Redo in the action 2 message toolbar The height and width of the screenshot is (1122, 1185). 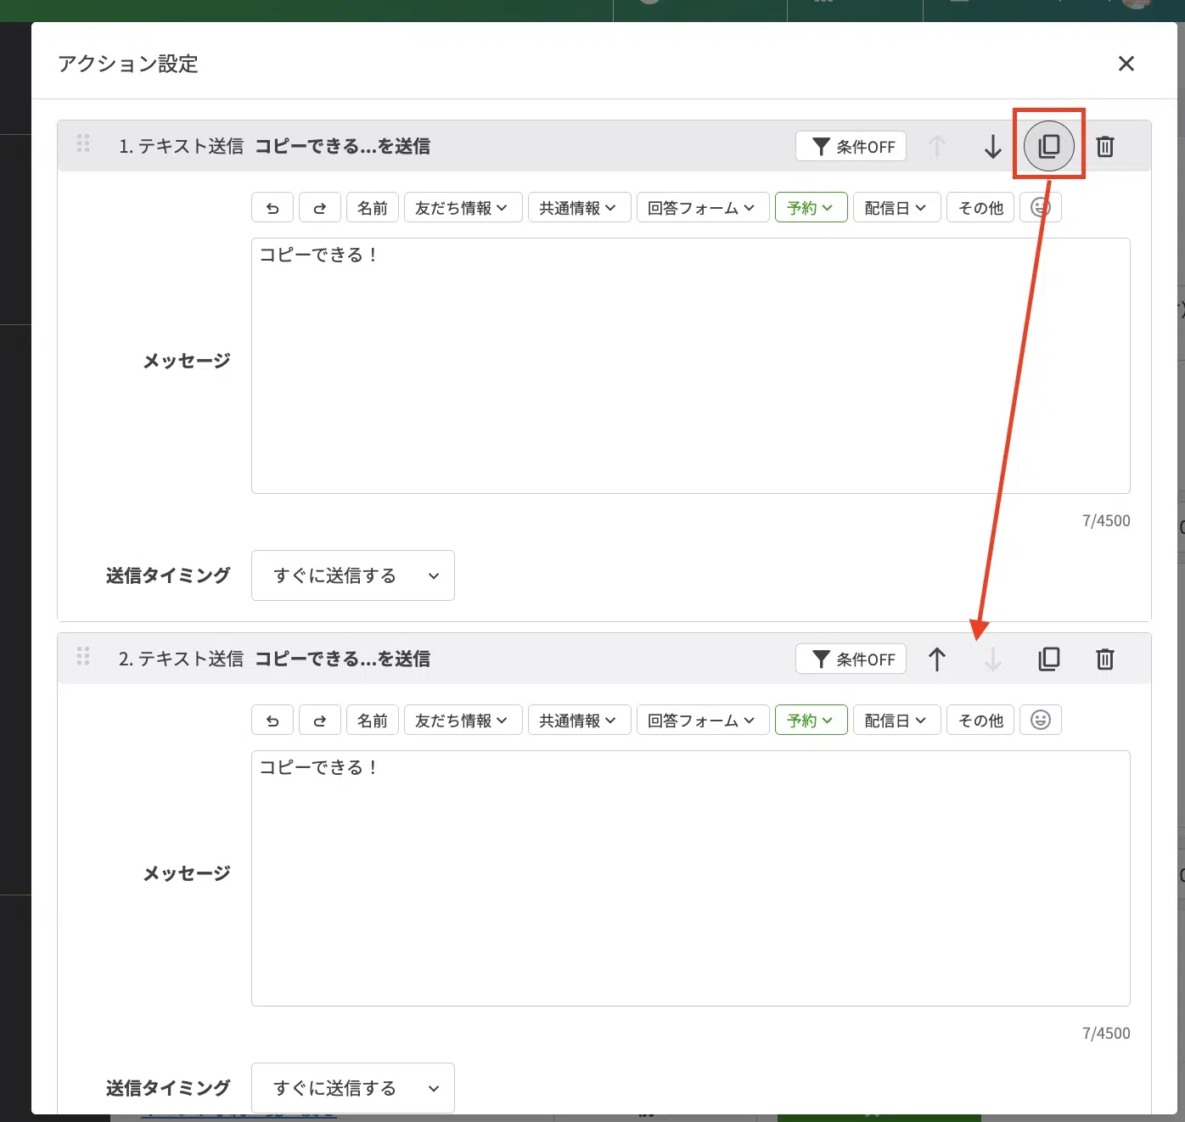[320, 721]
